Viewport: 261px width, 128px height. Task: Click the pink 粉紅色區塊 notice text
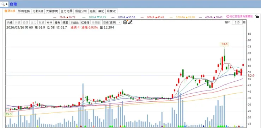(x=241, y=16)
